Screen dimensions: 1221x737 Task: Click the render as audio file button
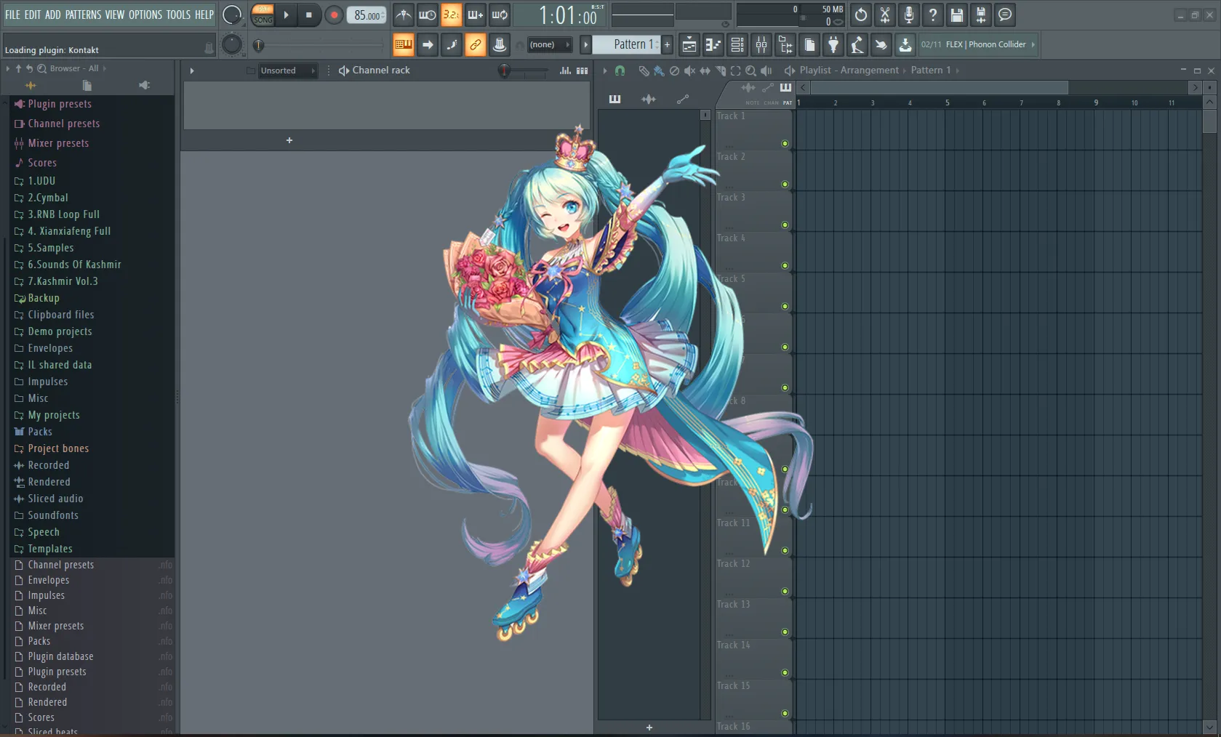981,15
